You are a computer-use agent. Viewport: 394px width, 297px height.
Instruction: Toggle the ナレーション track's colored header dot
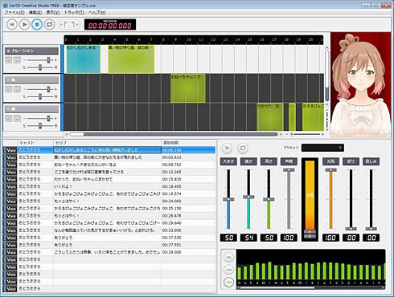pyautogui.click(x=8, y=51)
